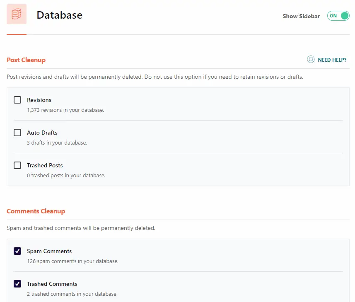Click the lifebuoy help icon
The width and height of the screenshot is (355, 302).
[x=311, y=60]
